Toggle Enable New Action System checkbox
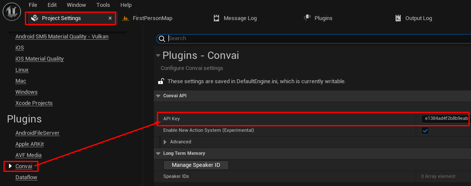 coord(425,131)
